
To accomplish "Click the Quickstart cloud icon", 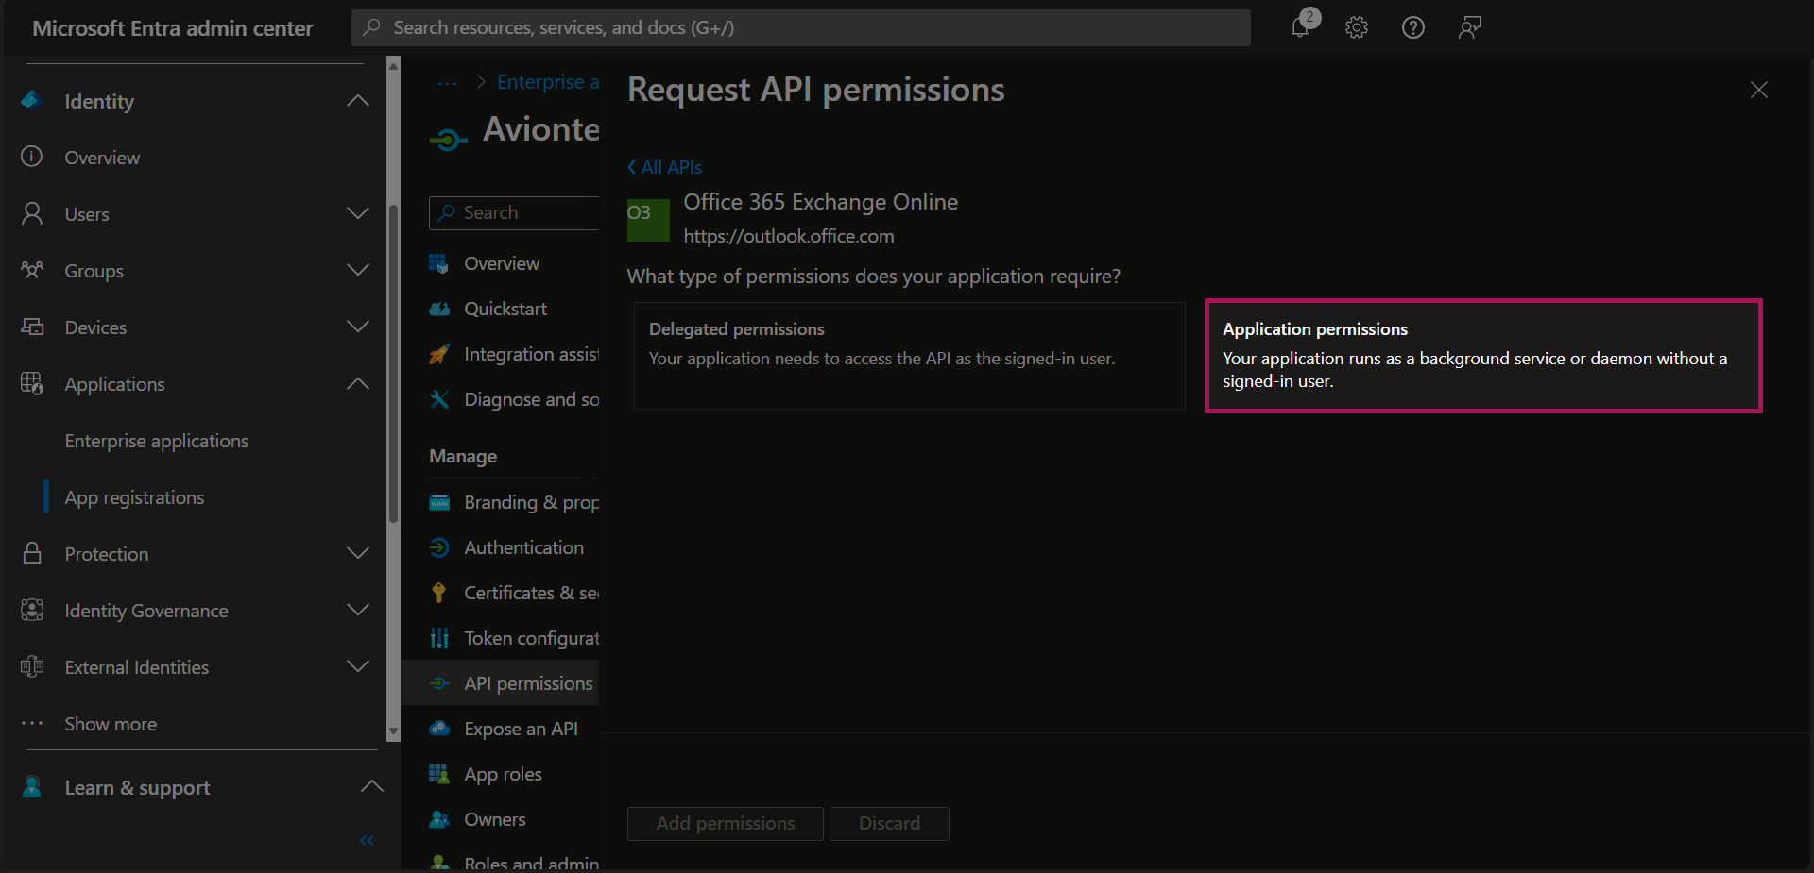I will coord(439,309).
